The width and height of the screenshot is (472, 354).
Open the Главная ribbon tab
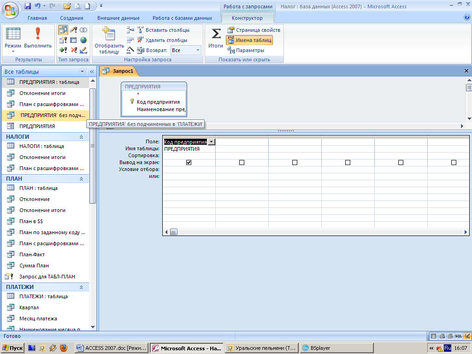(x=37, y=18)
